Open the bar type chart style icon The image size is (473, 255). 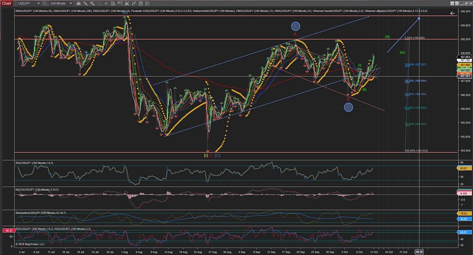point(79,3)
